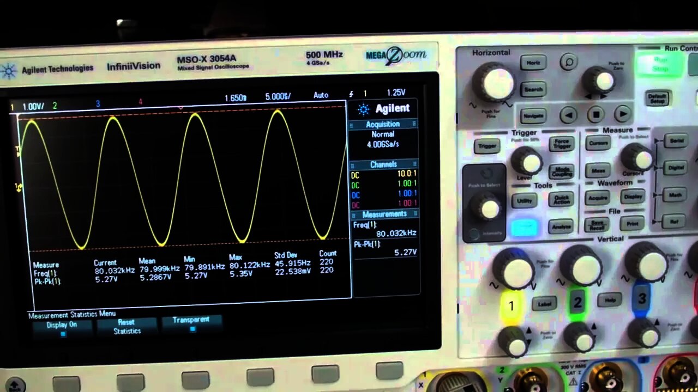Click the Channels header in sidebar
This screenshot has height=392, width=698.
383,164
